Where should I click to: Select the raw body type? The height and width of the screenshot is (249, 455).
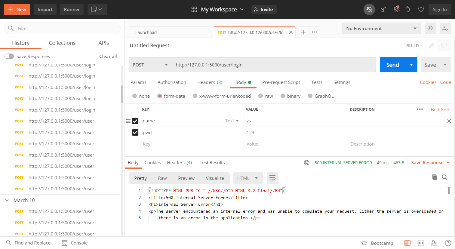pos(261,96)
